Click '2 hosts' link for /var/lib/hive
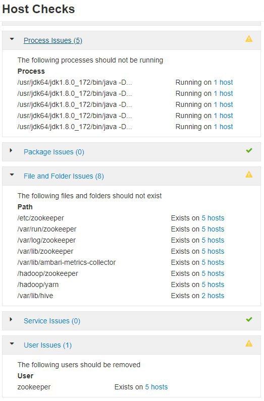This screenshot has width=264, height=401. pyautogui.click(x=213, y=296)
